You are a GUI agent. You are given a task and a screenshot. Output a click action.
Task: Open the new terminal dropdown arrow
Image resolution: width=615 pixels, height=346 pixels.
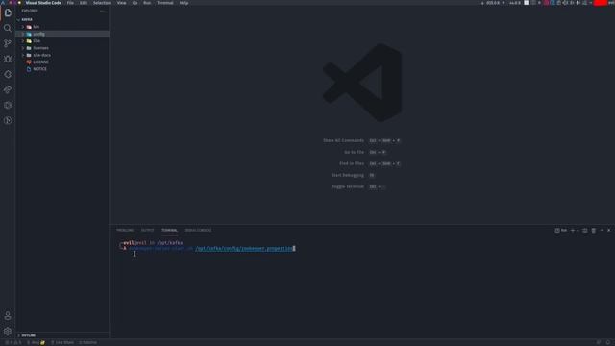point(578,231)
